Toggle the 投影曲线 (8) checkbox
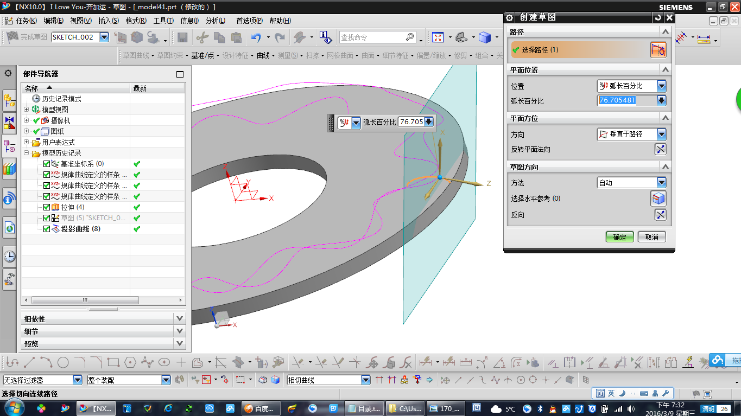 47,229
